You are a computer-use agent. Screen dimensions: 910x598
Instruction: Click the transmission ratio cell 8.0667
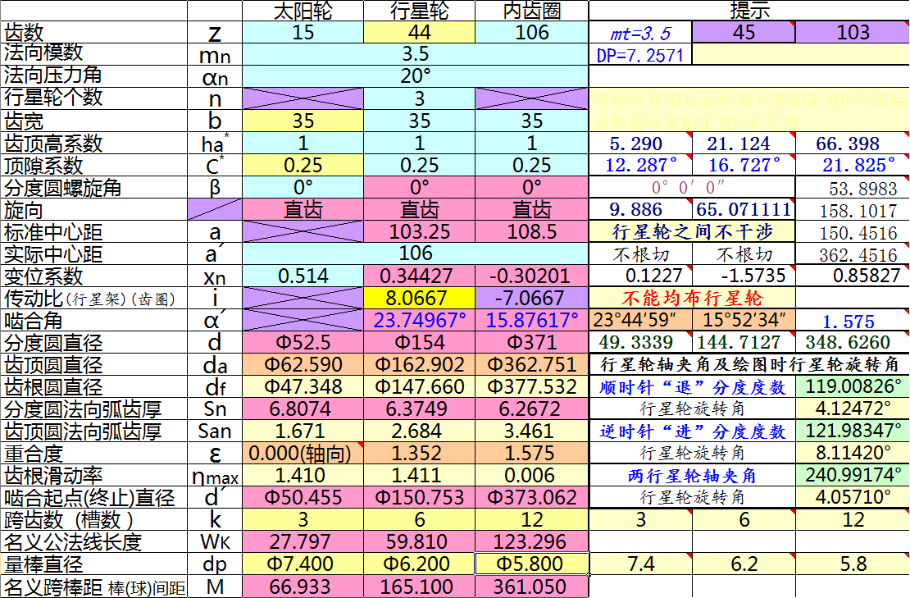point(419,298)
